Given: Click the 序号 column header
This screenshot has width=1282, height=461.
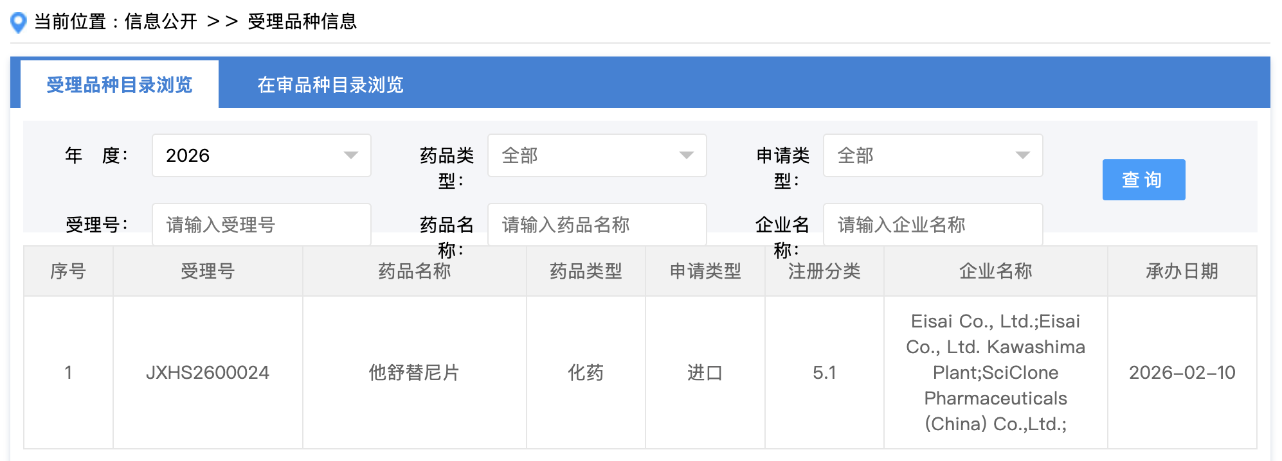Looking at the screenshot, I should click(x=68, y=271).
